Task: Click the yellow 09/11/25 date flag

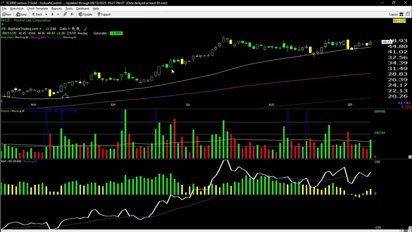Action: tap(399, 21)
